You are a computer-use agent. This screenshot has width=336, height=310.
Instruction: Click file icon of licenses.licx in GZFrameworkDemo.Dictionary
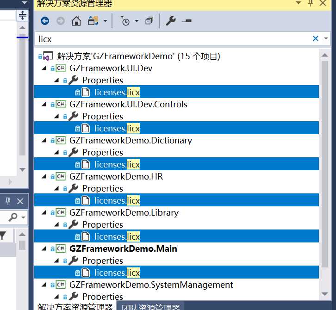(x=86, y=164)
